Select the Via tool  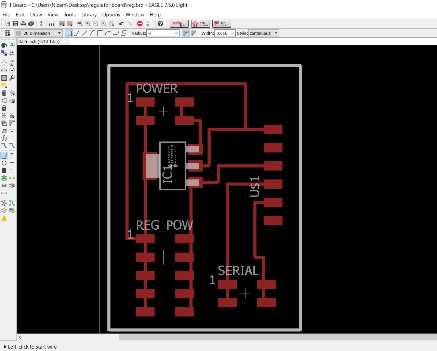pos(4,178)
